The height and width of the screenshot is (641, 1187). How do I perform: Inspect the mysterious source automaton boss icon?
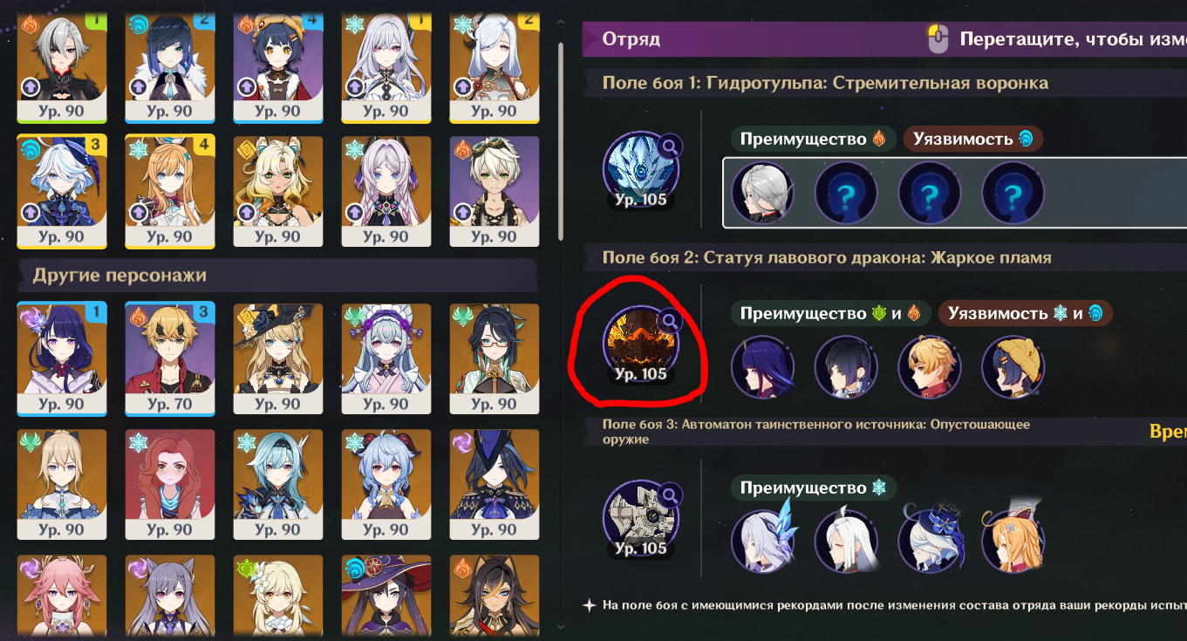tap(640, 517)
